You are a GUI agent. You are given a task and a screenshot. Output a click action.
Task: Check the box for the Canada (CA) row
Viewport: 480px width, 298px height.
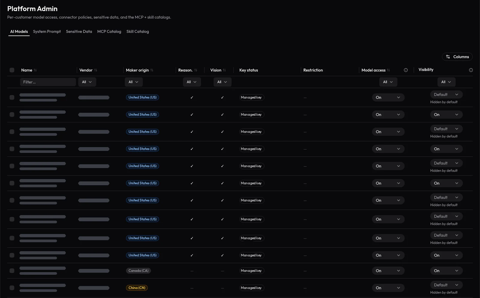click(x=12, y=271)
